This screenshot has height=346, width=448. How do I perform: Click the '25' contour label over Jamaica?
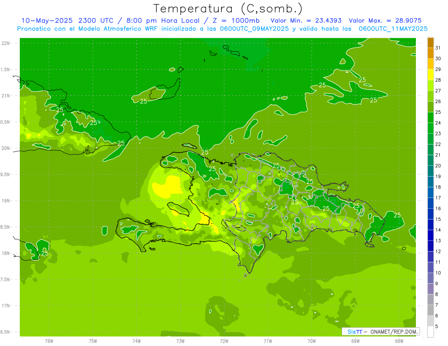(44, 253)
